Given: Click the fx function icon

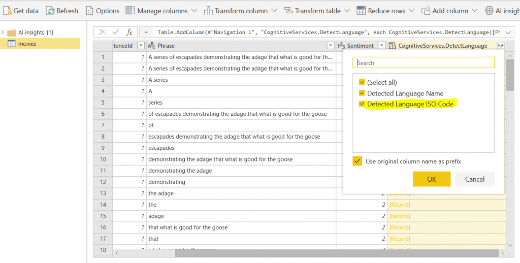Looking at the screenshot, I should (x=129, y=32).
